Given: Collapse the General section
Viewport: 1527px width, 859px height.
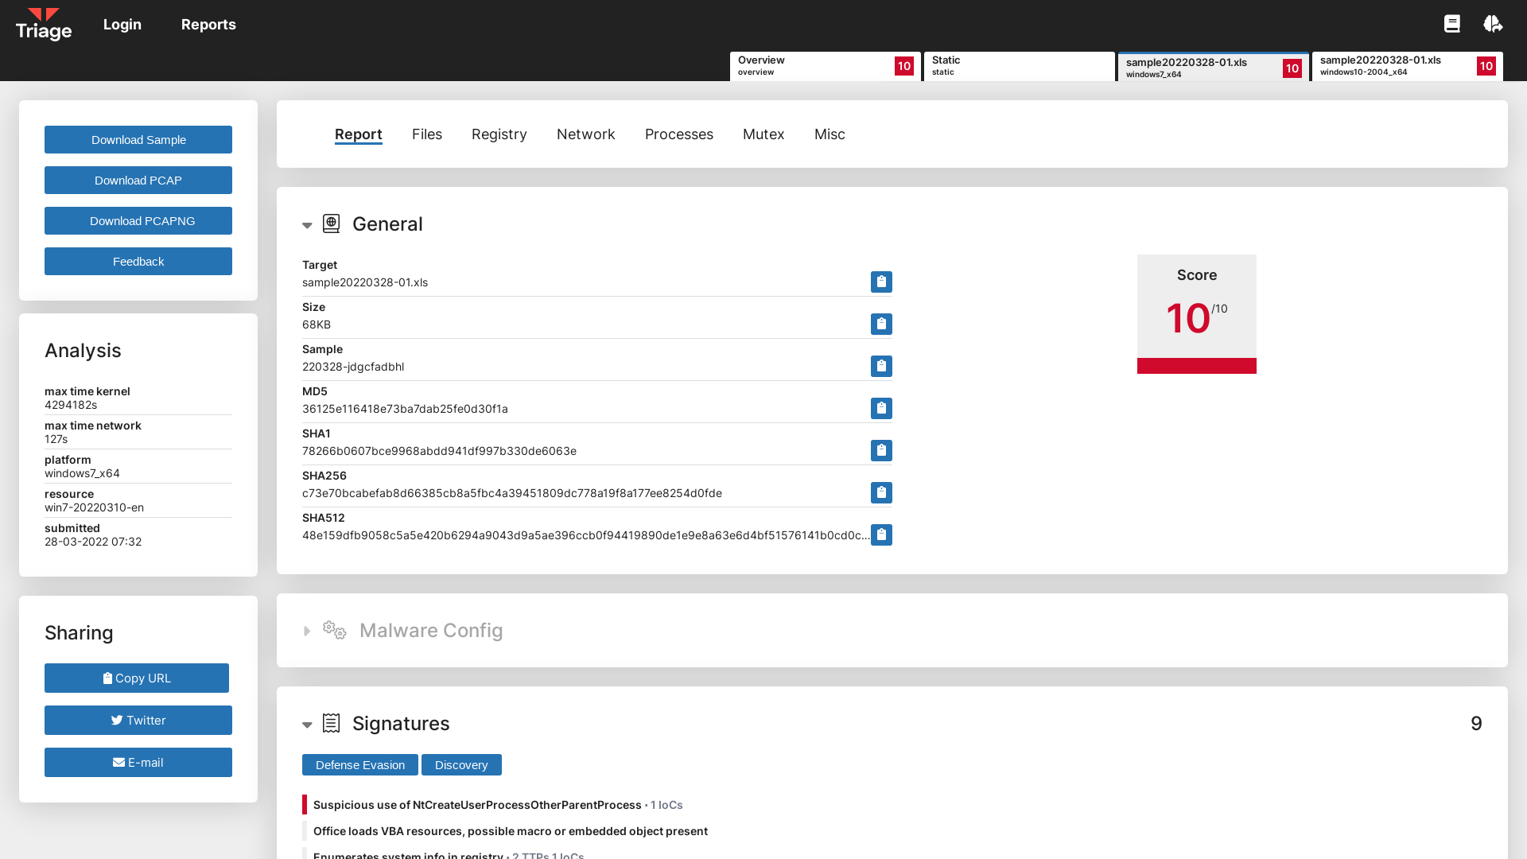Looking at the screenshot, I should coord(307,225).
